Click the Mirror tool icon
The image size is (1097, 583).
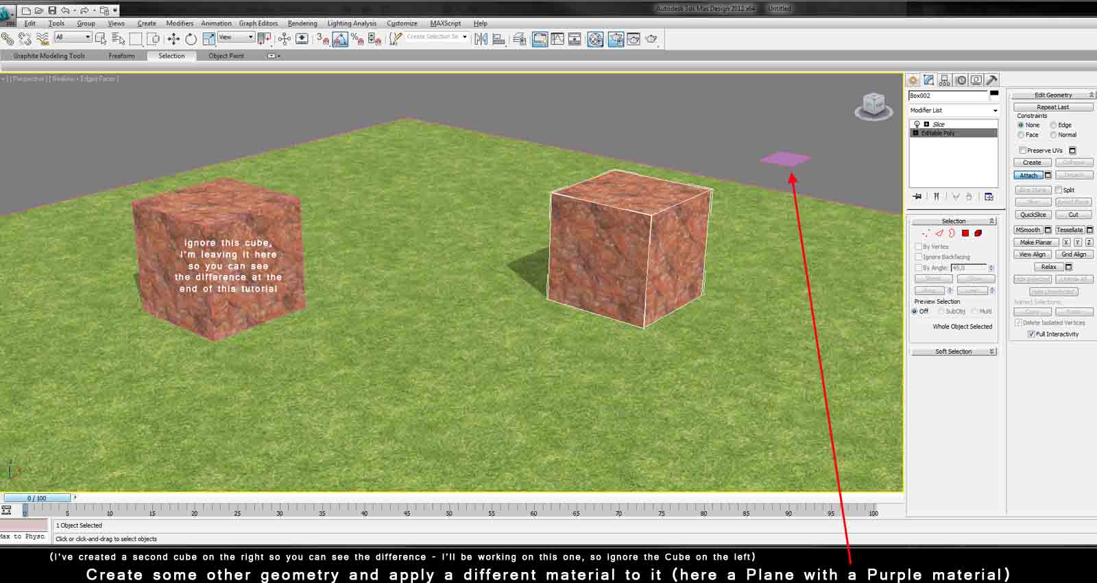pos(481,38)
